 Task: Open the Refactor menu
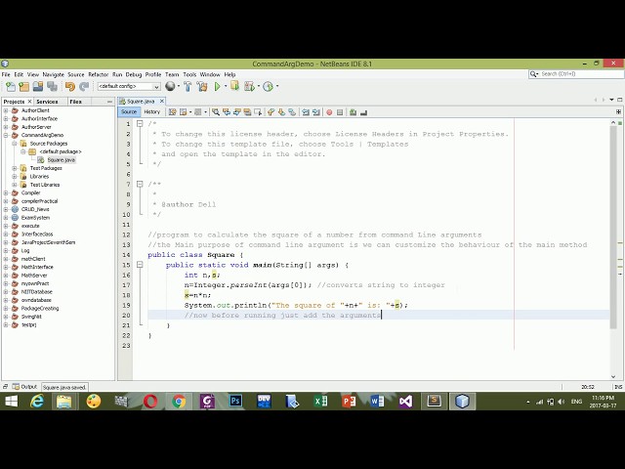click(98, 74)
